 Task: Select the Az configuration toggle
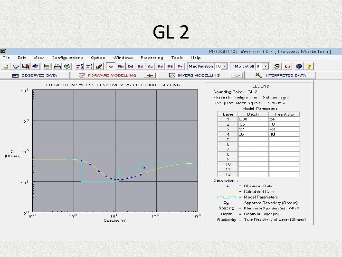150,66
